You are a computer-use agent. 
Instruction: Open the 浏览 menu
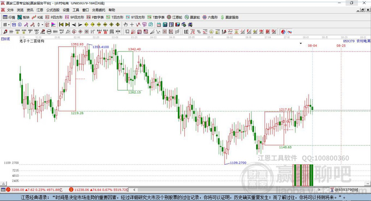(20, 10)
